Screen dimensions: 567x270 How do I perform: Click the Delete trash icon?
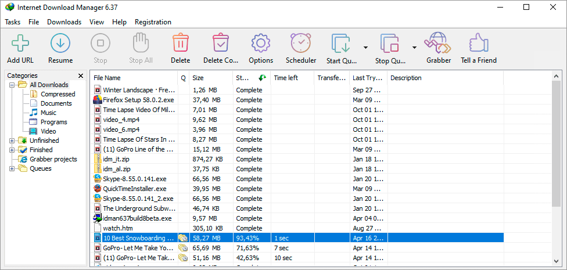click(x=180, y=44)
